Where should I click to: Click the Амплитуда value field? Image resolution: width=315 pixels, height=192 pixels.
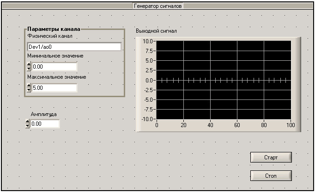pos(45,124)
